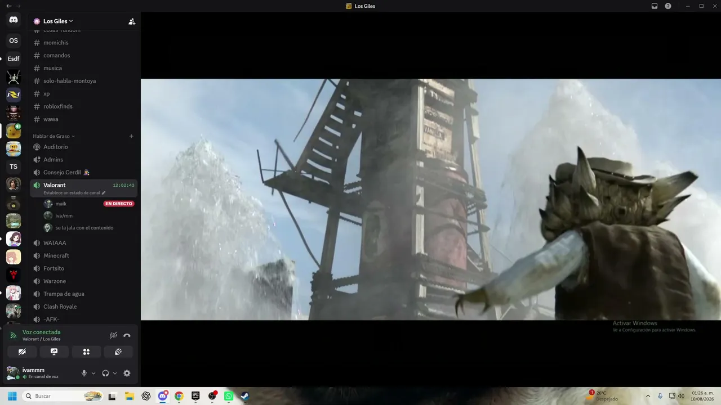Join the Trampa de agua voice channel
This screenshot has width=721, height=405.
pos(83,294)
